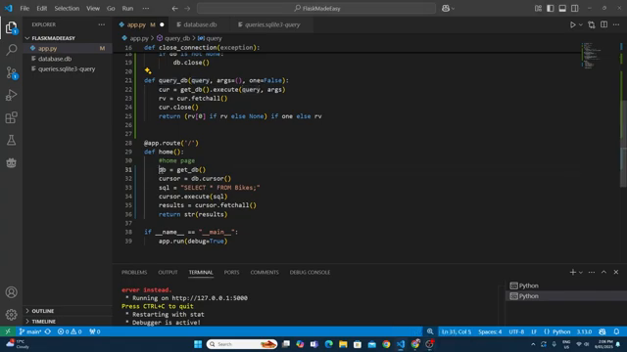This screenshot has height=352, width=627.
Task: Expand the OUTLINE section
Action: click(x=68, y=311)
